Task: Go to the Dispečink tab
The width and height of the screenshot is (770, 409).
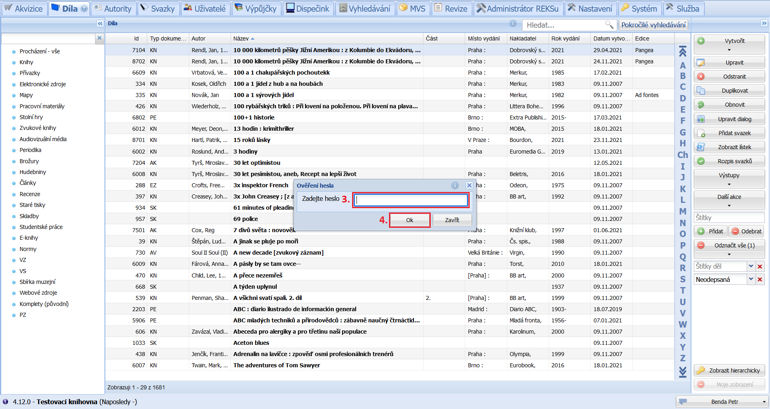Action: tap(308, 8)
